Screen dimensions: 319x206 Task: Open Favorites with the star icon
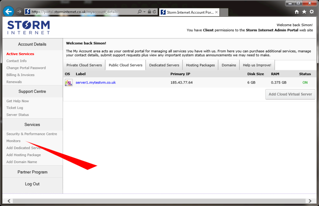[x=304, y=12]
